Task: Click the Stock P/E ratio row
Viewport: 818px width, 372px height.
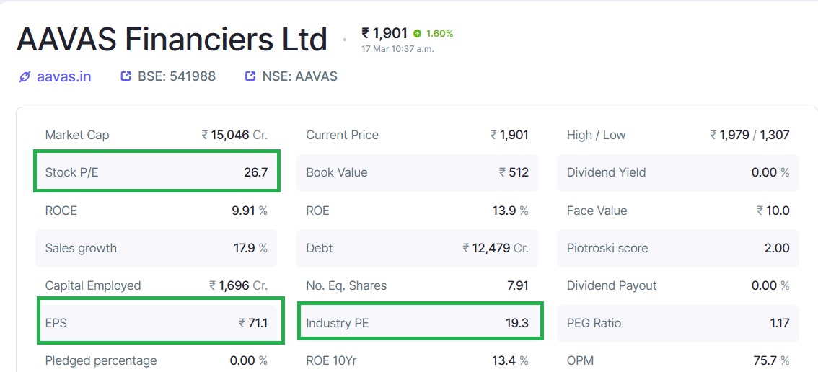Action: 157,172
